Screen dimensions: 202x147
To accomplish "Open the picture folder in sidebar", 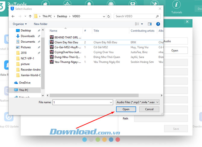I will pyautogui.click(x=25, y=64).
